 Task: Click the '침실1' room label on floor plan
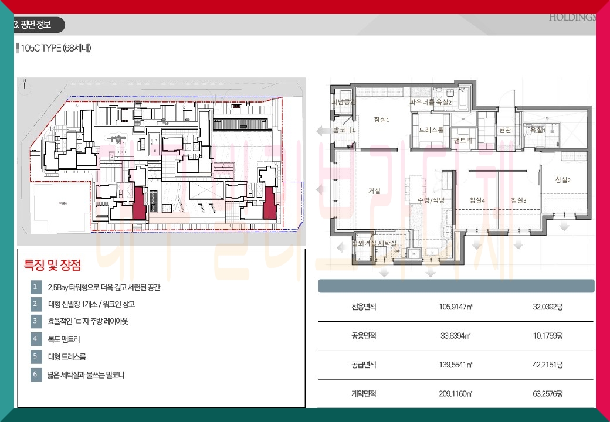381,120
